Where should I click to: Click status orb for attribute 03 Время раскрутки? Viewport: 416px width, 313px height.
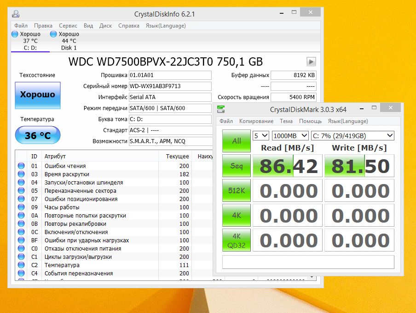(x=21, y=174)
